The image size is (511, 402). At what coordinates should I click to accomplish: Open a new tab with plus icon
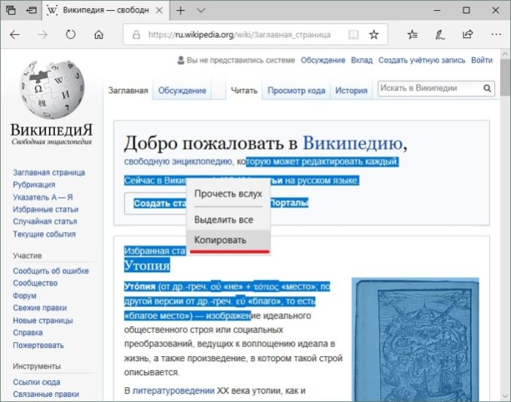pos(181,10)
